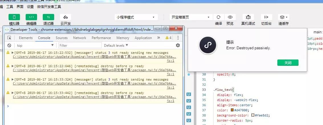Screen dimensions: 323x125
Task: Switch to the Performance tab
Action: click(101, 38)
